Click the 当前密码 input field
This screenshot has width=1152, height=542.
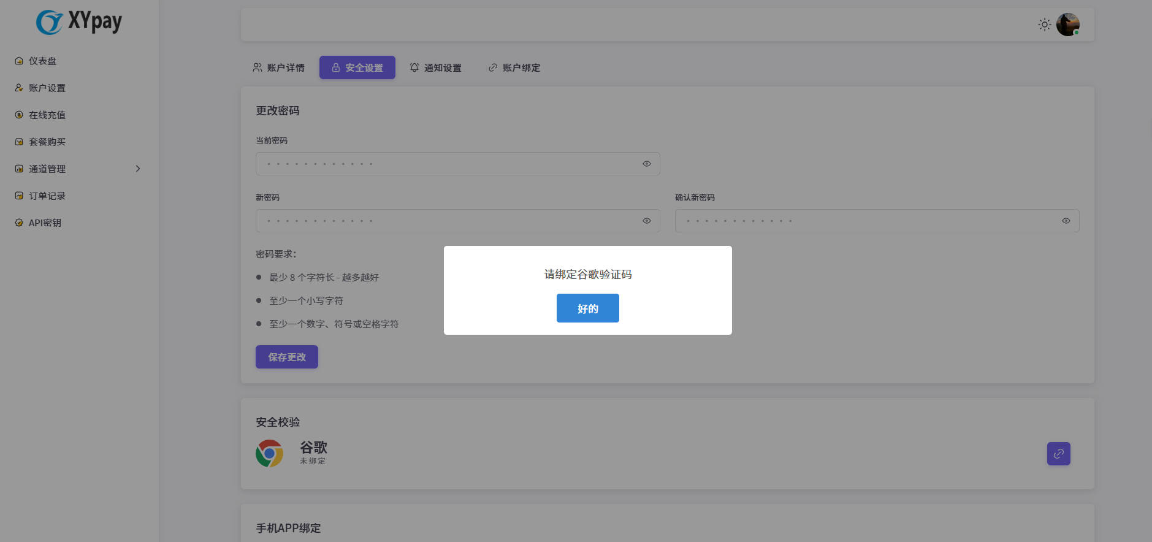click(458, 164)
